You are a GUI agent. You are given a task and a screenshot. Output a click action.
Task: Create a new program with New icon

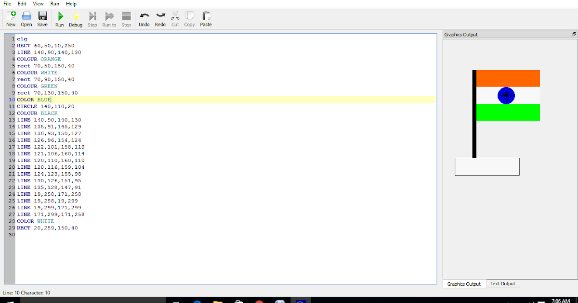[x=11, y=18]
